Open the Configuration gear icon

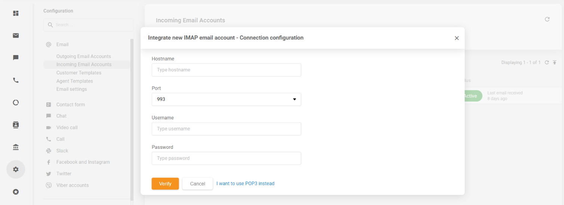pyautogui.click(x=16, y=170)
